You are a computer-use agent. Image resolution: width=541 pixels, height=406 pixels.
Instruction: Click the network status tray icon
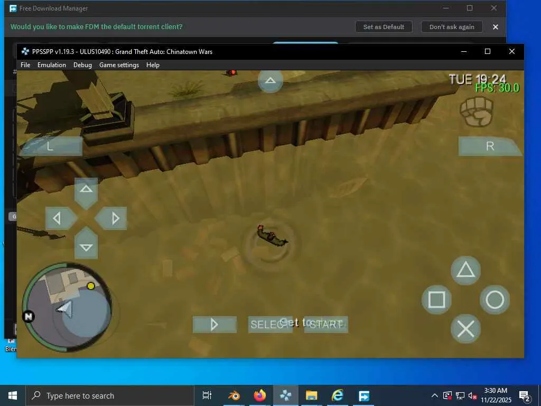[x=460, y=395]
